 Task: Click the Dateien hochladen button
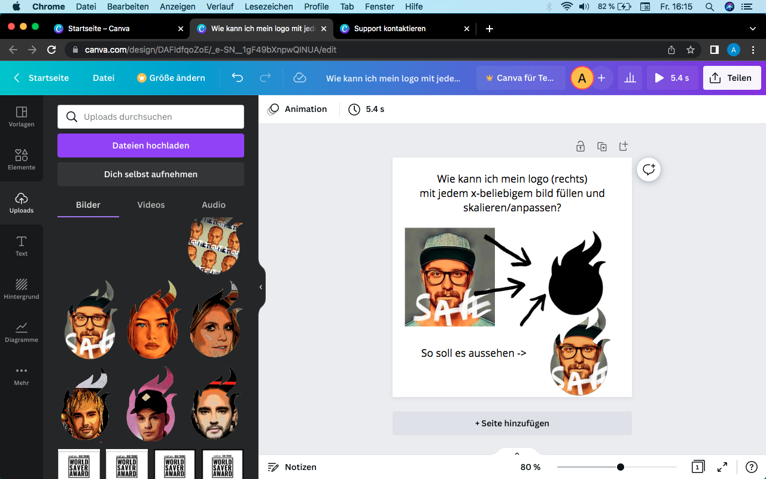tap(151, 145)
